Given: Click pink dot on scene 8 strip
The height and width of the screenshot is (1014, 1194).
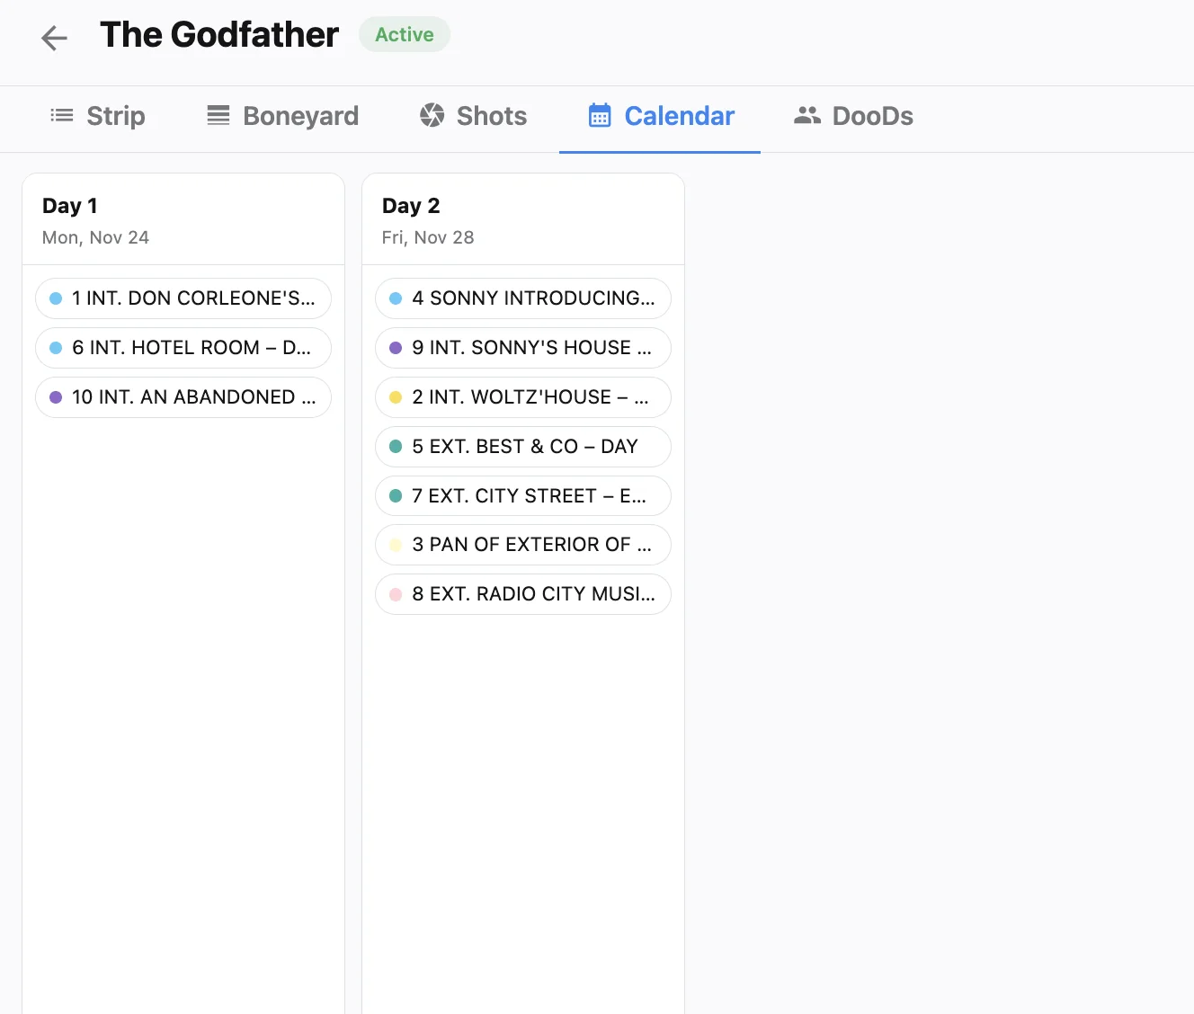Looking at the screenshot, I should 396,594.
